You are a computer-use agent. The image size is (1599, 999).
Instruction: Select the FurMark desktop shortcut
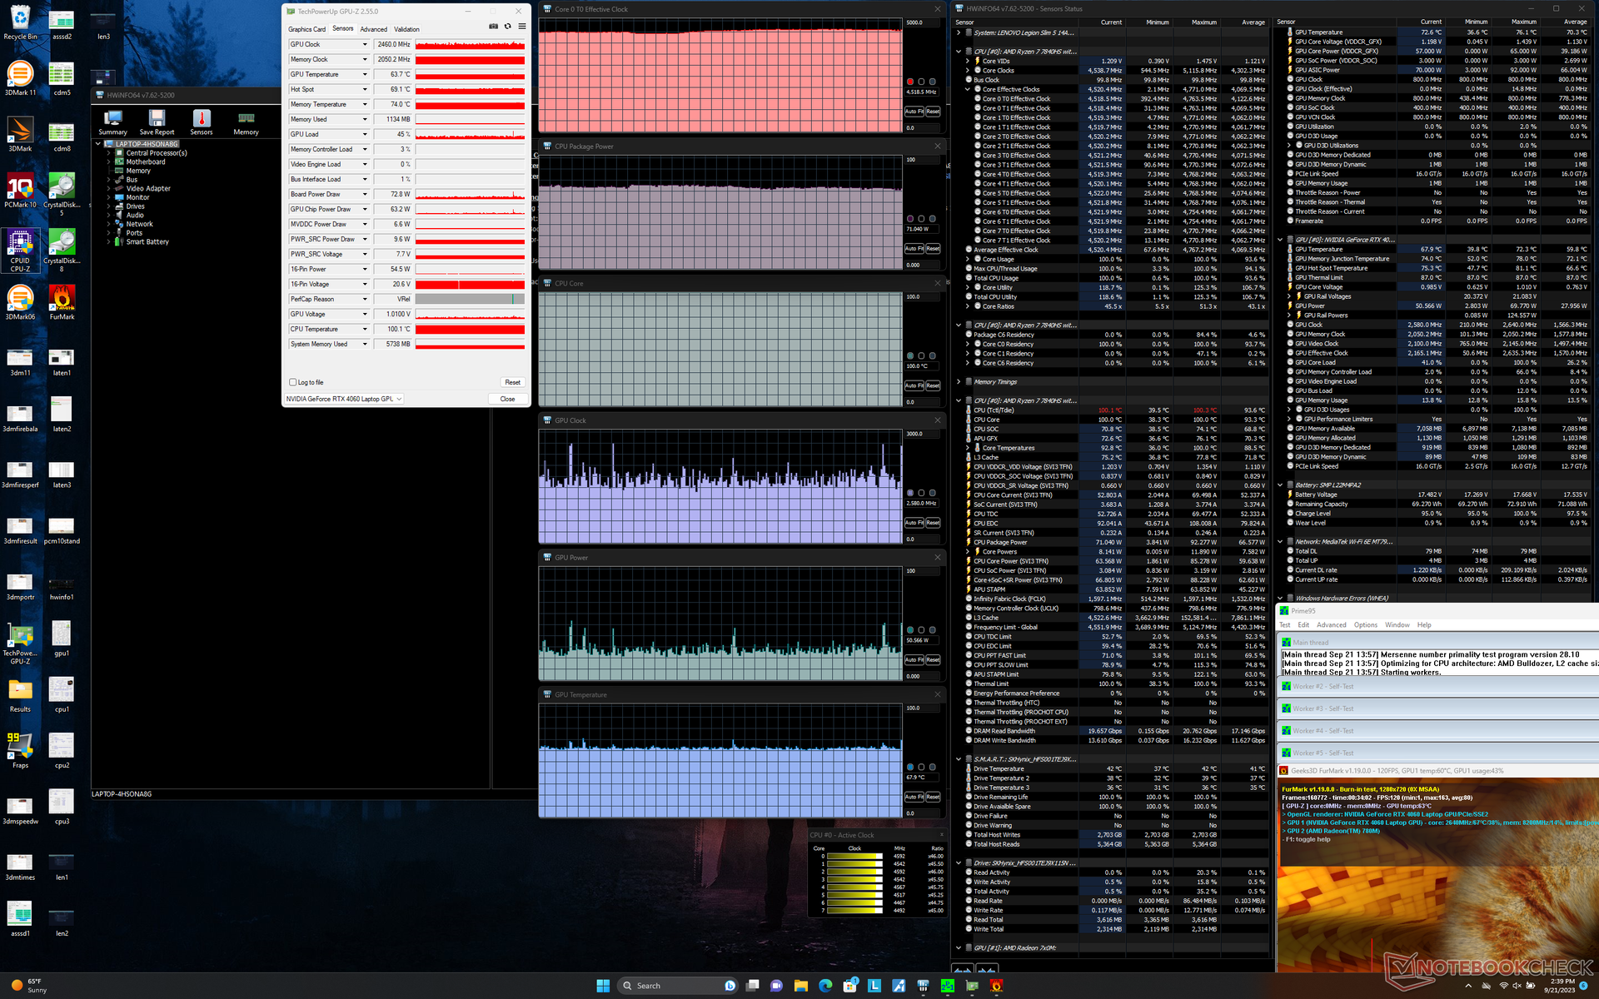(x=62, y=302)
